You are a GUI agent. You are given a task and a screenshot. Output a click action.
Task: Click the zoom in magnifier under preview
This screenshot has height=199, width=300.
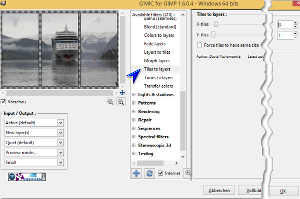click(x=121, y=102)
